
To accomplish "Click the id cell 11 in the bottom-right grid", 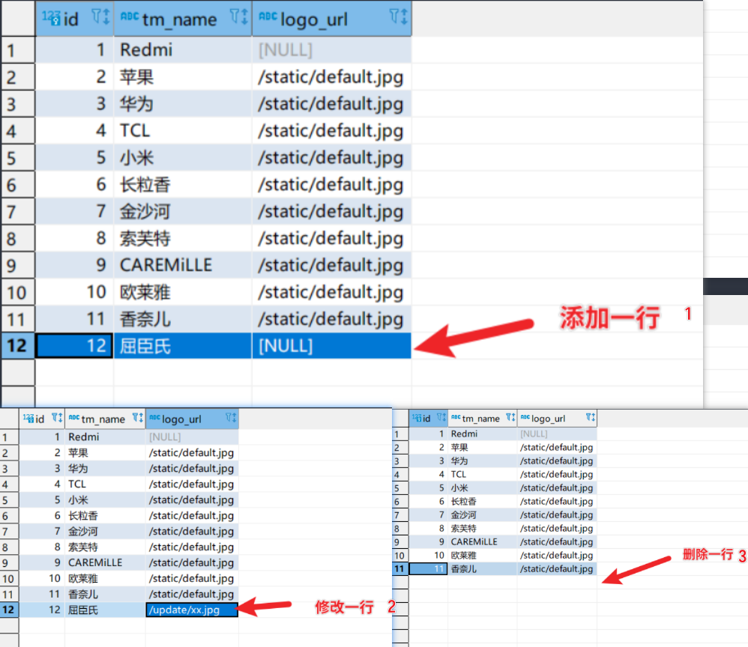I will 429,569.
